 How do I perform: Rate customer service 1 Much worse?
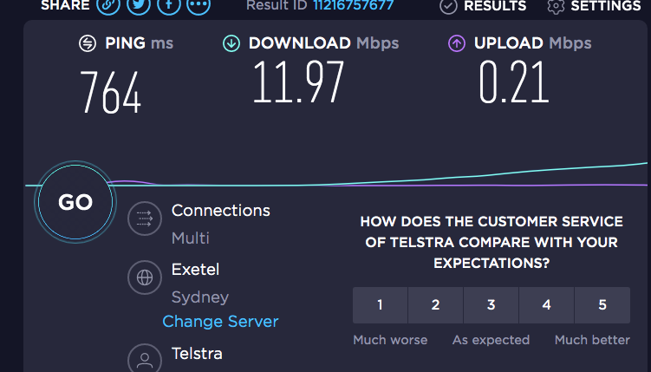pos(380,305)
